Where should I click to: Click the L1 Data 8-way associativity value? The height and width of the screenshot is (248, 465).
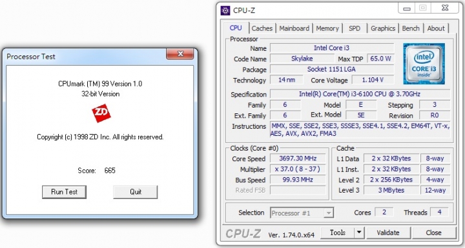435,158
